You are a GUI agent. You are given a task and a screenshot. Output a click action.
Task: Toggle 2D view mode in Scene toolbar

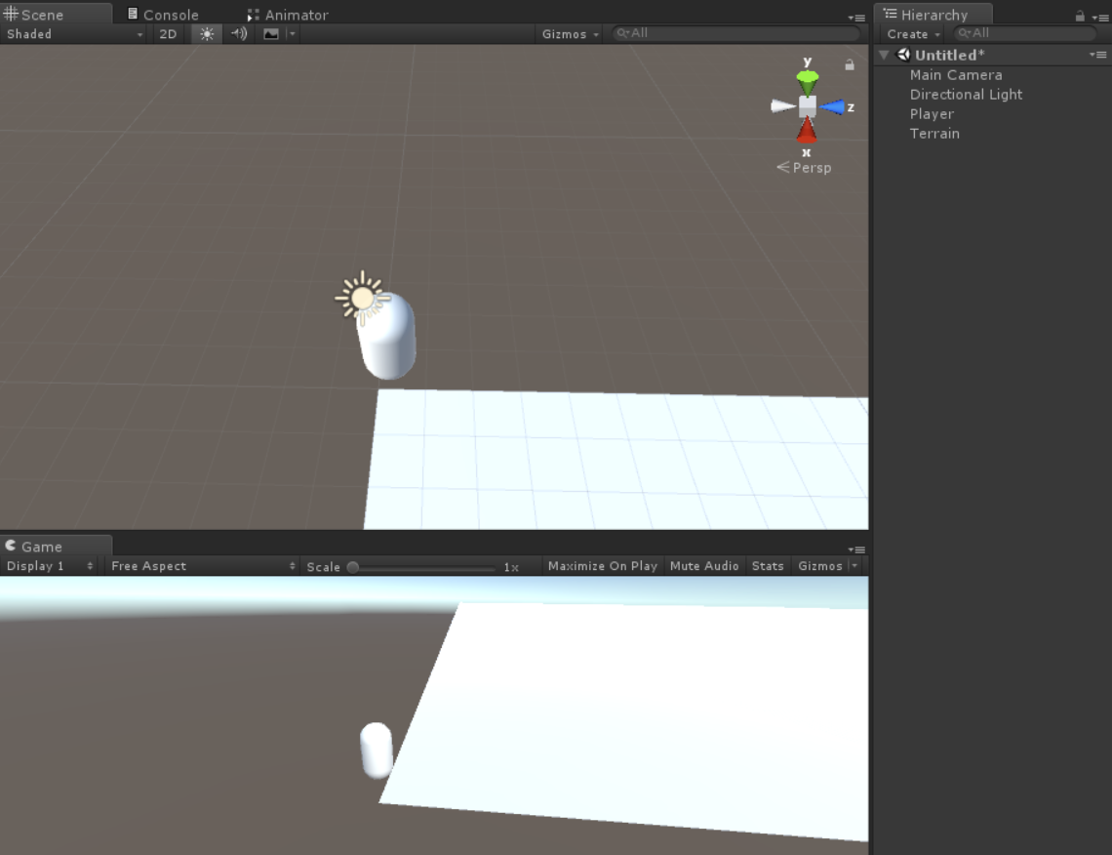[166, 33]
